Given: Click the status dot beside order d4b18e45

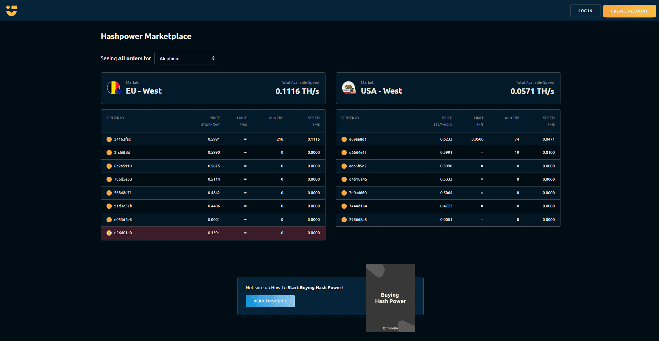Looking at the screenshot, I should pyautogui.click(x=344, y=179).
